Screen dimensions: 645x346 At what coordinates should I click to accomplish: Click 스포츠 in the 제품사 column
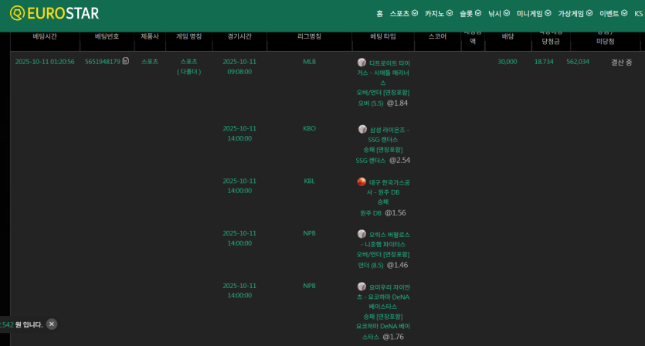pos(150,61)
